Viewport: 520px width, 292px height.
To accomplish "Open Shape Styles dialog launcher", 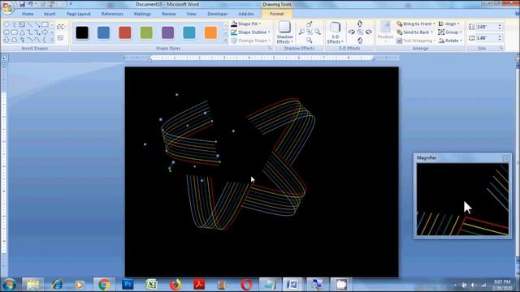I will tap(270, 49).
